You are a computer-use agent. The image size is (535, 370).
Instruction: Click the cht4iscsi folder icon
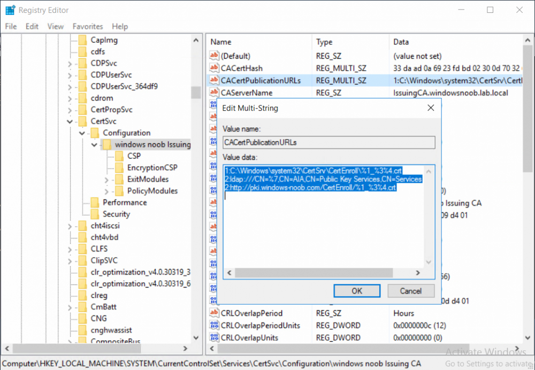coord(82,226)
